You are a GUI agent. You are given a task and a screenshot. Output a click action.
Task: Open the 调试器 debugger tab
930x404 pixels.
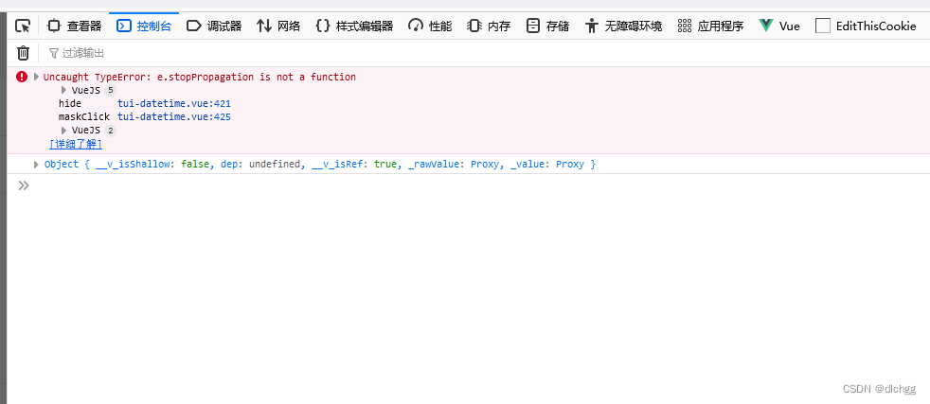click(x=214, y=26)
